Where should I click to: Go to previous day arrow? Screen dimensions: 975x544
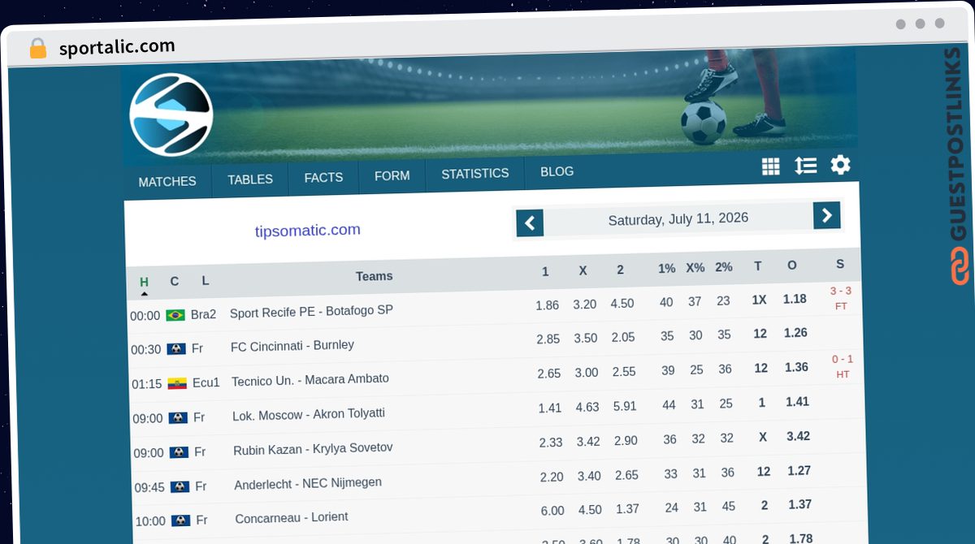530,222
